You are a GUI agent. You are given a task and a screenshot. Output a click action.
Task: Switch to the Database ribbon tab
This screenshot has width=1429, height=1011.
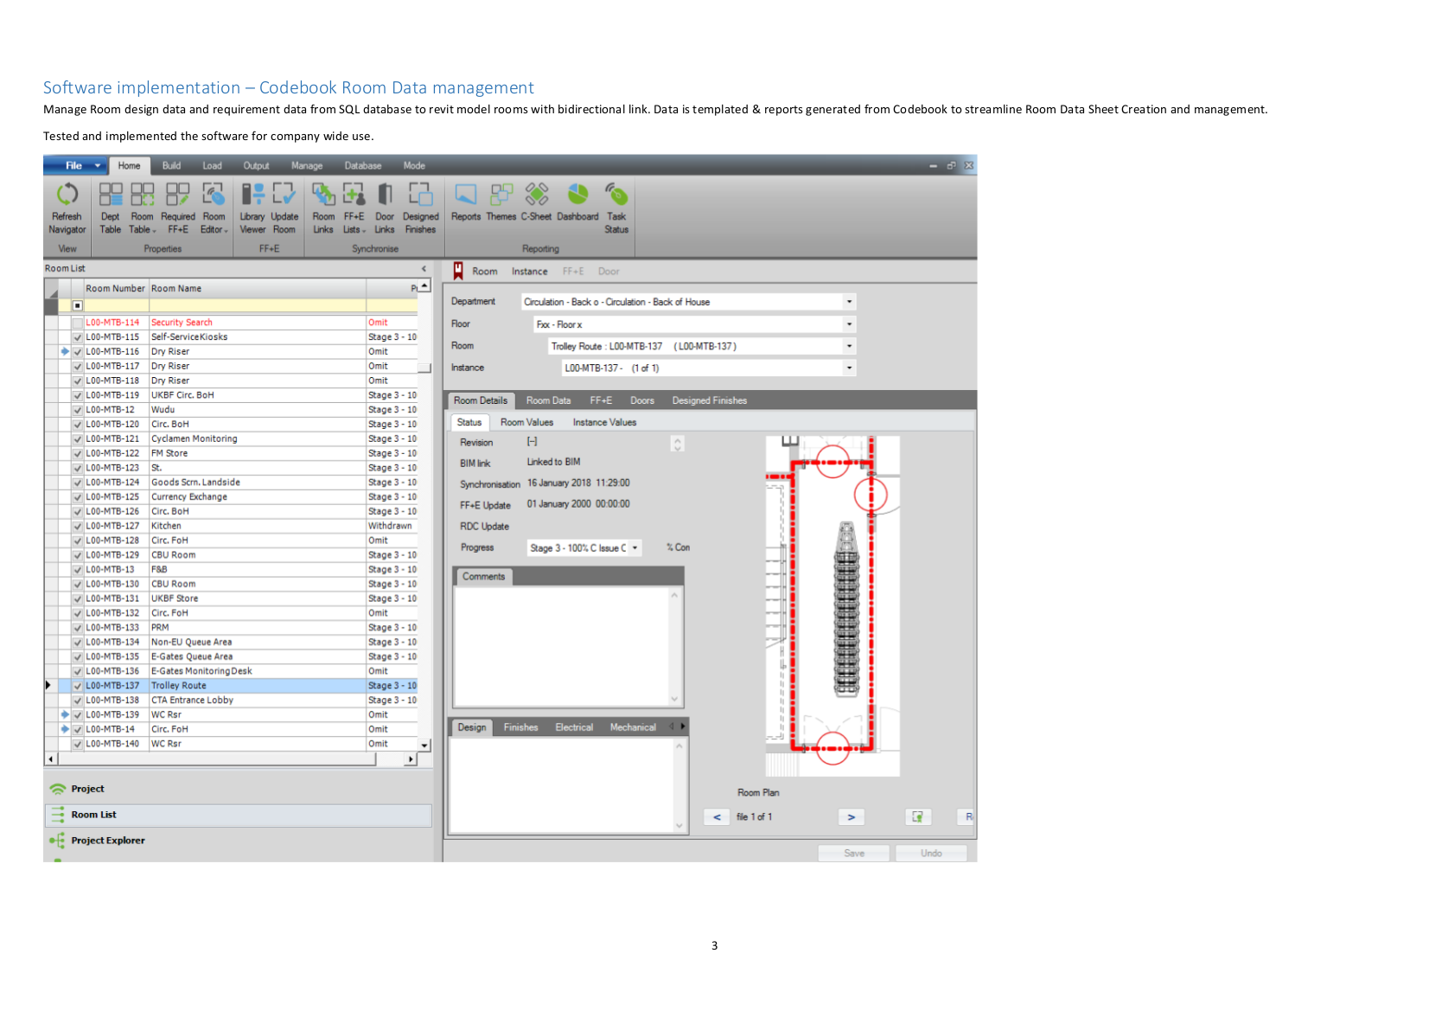(362, 166)
